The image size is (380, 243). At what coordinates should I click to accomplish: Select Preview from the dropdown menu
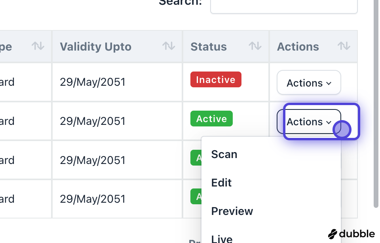(232, 211)
